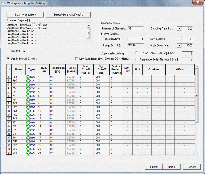Image resolution: width=205 pixels, height=174 pixels.
Task: Click the EEG type icon for CP6 row
Action: pyautogui.click(x=28, y=153)
